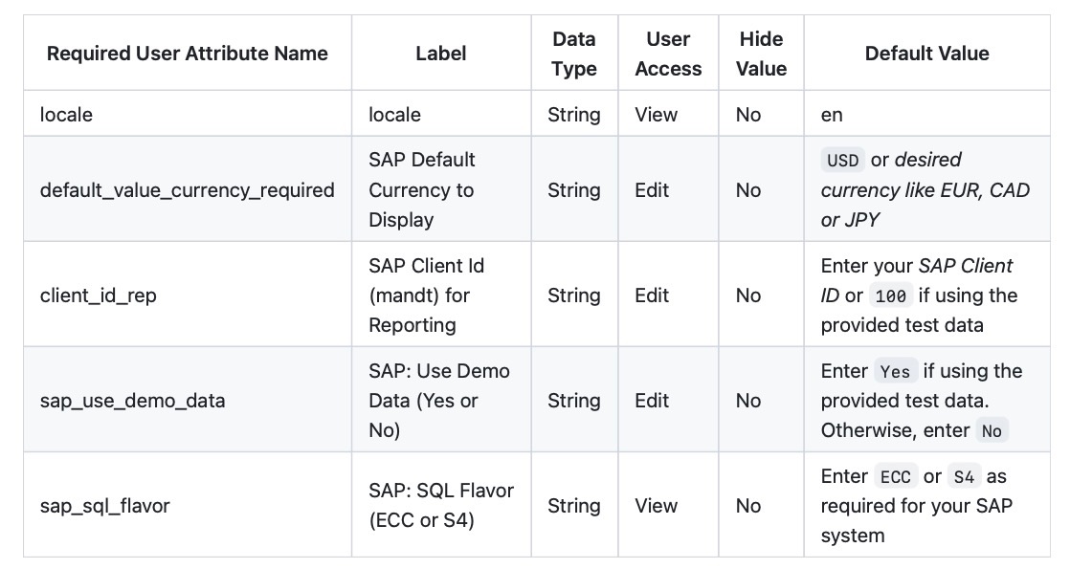The image size is (1070, 569).
Task: Click the 100 code snippet
Action: [x=890, y=296]
